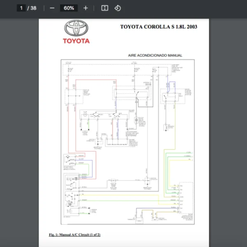Click the fit to page icon

click(105, 8)
